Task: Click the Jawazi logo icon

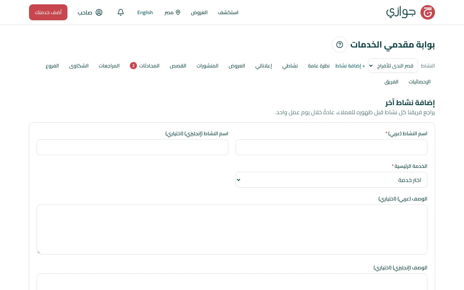Action: tap(427, 12)
